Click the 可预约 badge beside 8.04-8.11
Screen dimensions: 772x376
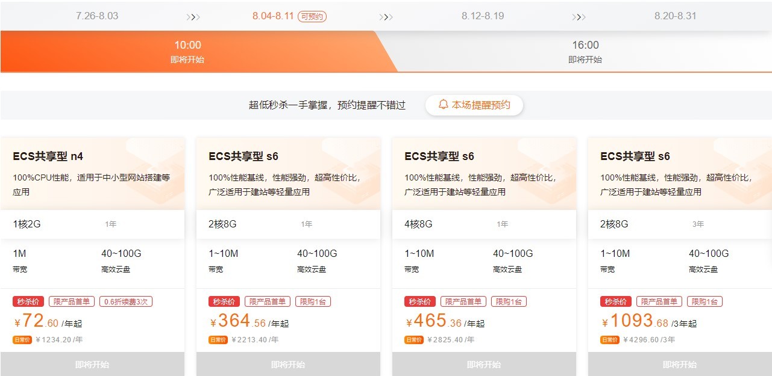(312, 16)
